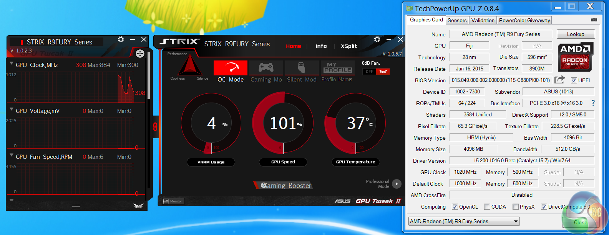
Task: Open the XSplit tab in GPU Tweak
Action: (x=349, y=46)
